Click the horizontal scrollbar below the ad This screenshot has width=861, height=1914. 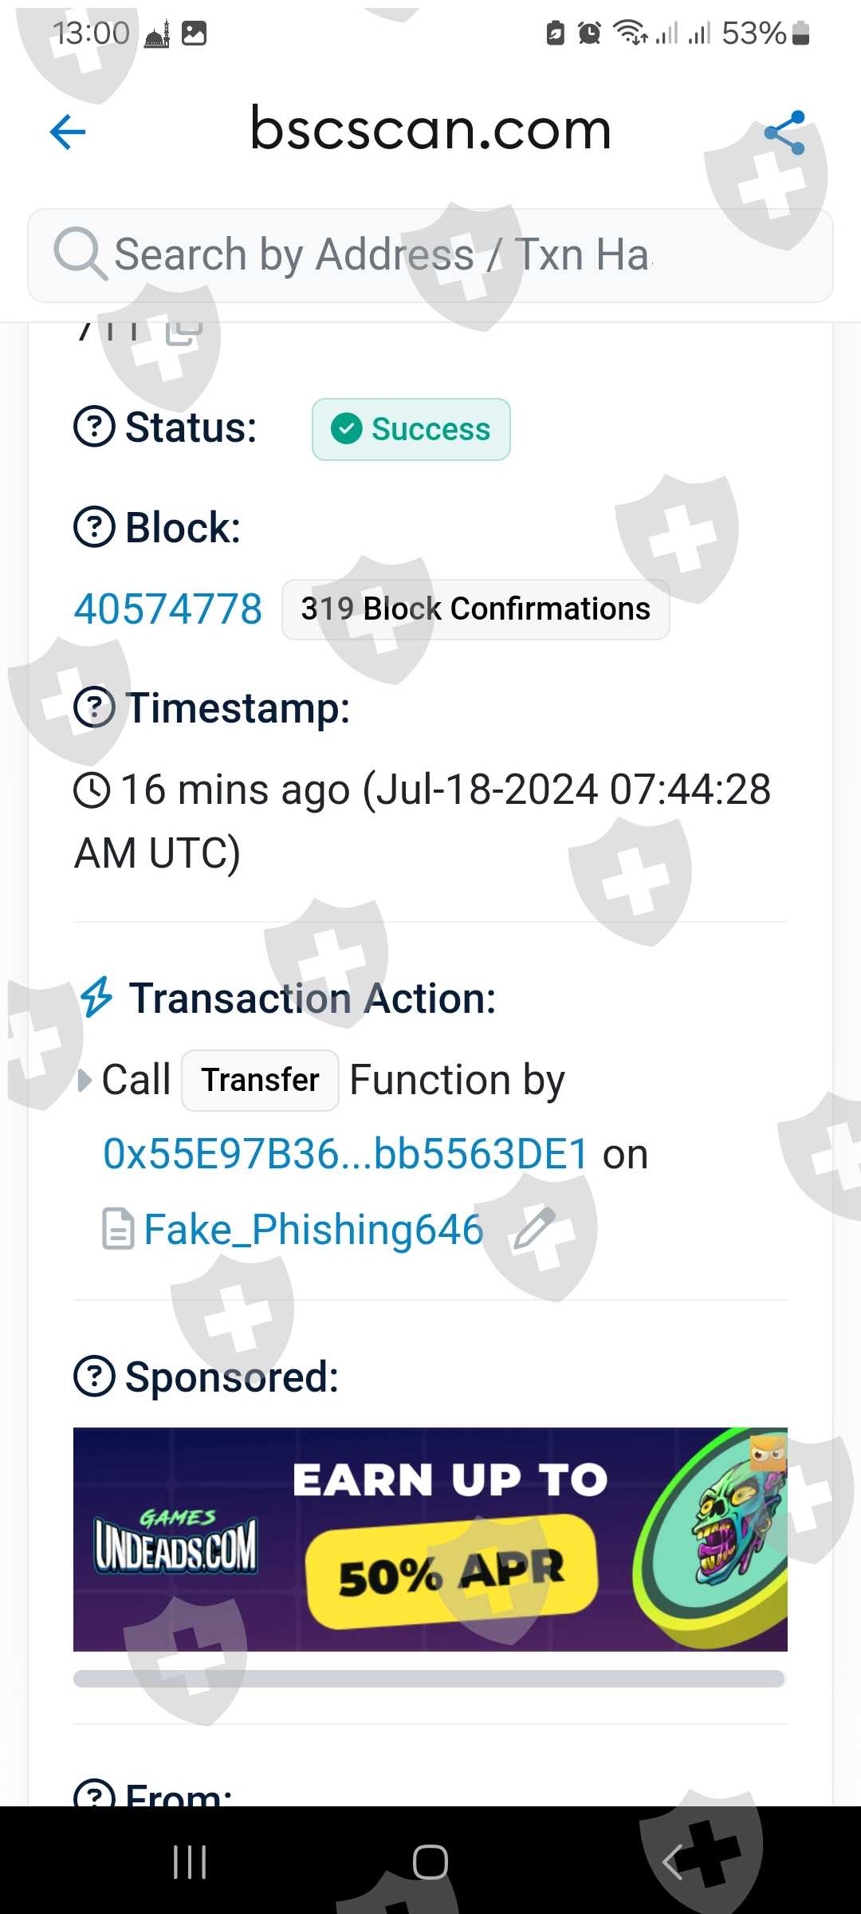click(429, 1679)
